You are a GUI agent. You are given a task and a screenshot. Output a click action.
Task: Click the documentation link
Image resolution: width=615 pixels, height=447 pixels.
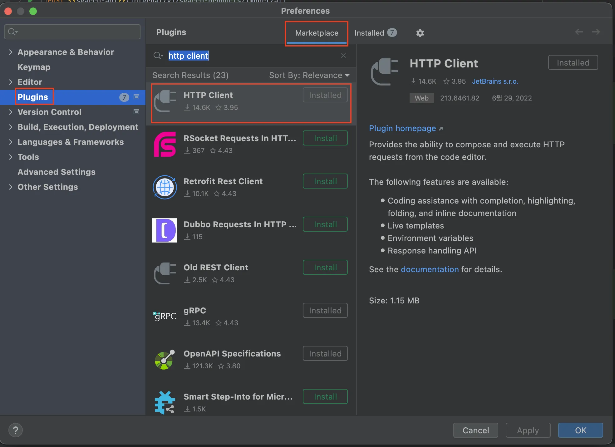pyautogui.click(x=430, y=269)
